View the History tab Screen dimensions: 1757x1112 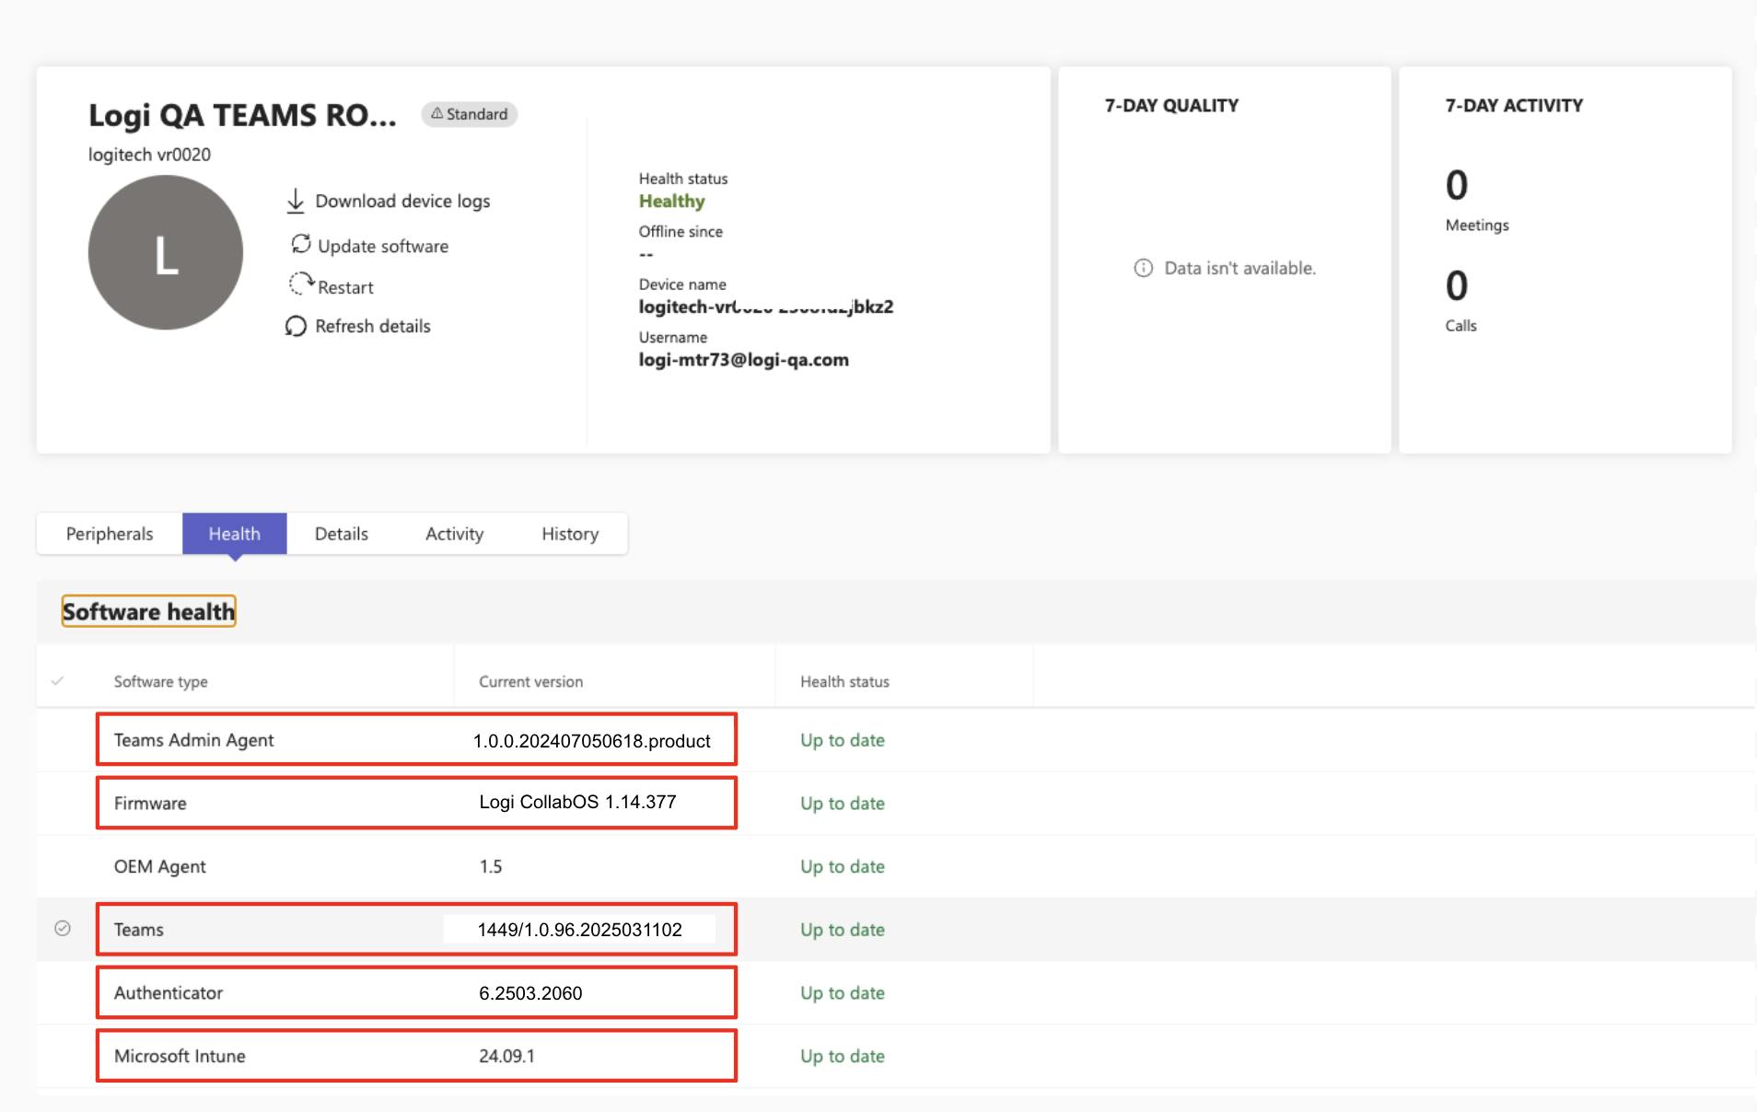click(x=570, y=534)
